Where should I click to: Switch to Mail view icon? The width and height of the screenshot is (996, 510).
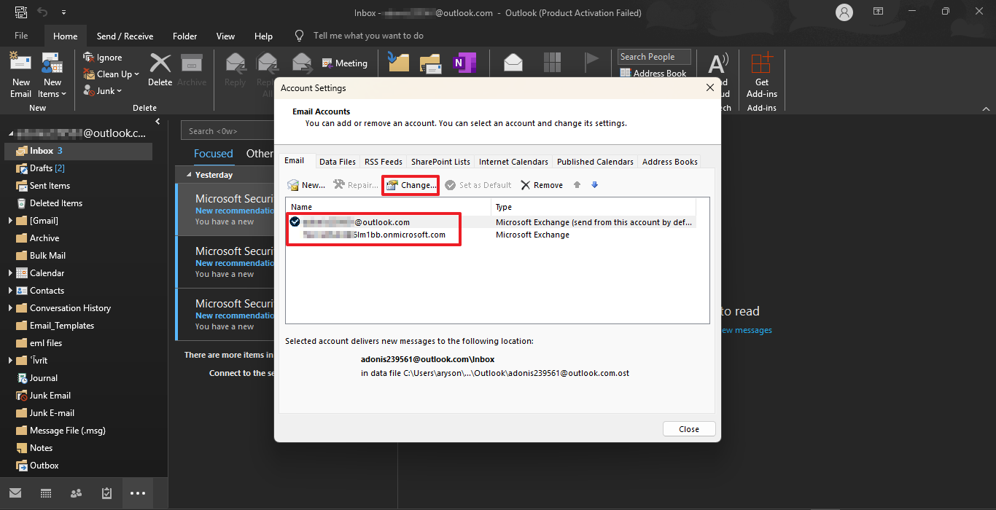click(x=15, y=493)
